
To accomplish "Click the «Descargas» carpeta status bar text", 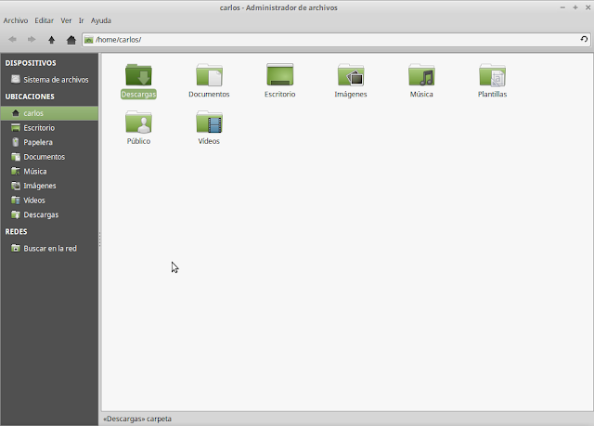I will click(137, 419).
